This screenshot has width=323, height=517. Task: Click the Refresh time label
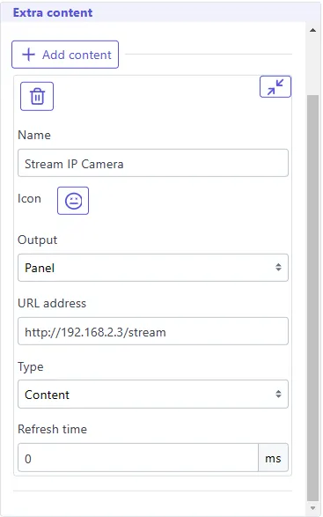click(53, 429)
